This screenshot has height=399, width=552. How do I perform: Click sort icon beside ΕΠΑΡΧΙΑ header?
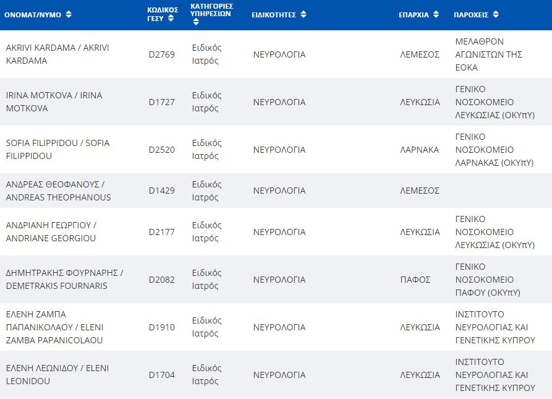pyautogui.click(x=436, y=14)
